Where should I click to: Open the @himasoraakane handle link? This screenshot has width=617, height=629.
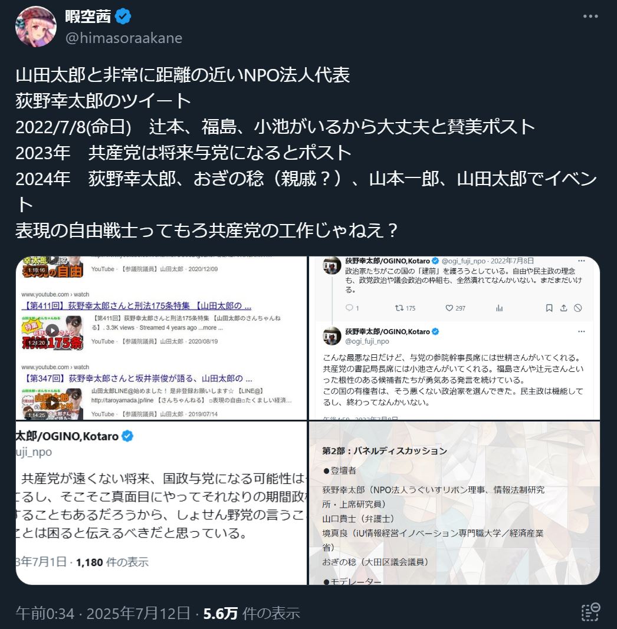pos(124,38)
